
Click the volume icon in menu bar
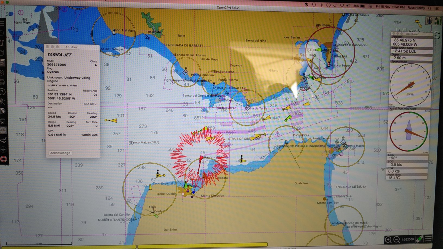348,5
